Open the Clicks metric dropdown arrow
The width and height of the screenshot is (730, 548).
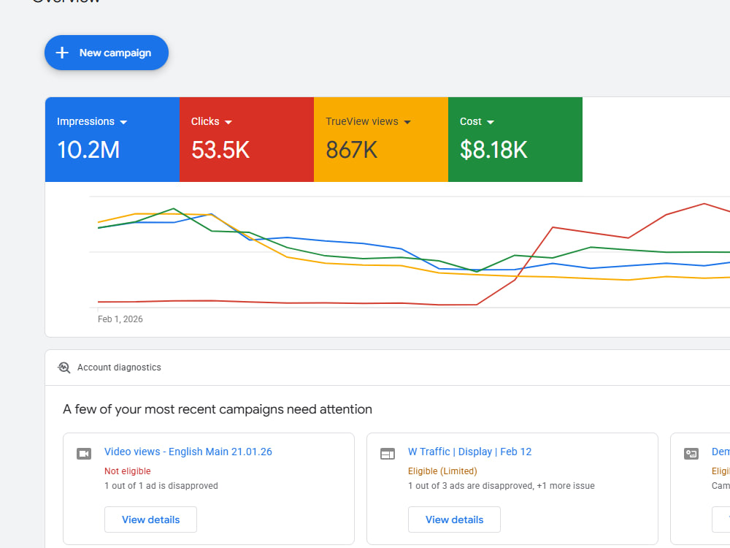point(228,122)
